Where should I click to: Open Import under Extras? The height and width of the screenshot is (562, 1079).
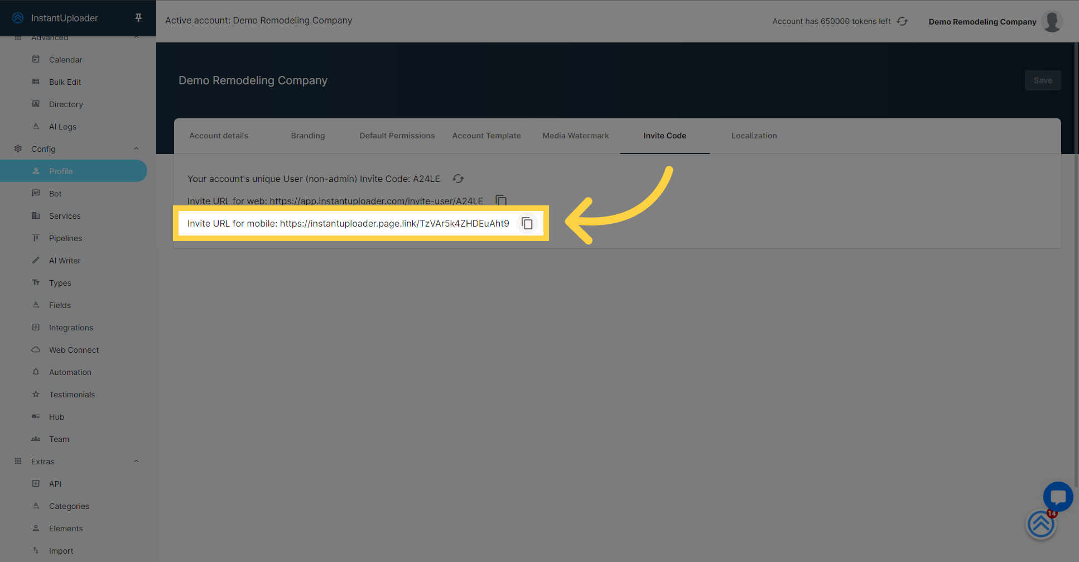[74, 551]
